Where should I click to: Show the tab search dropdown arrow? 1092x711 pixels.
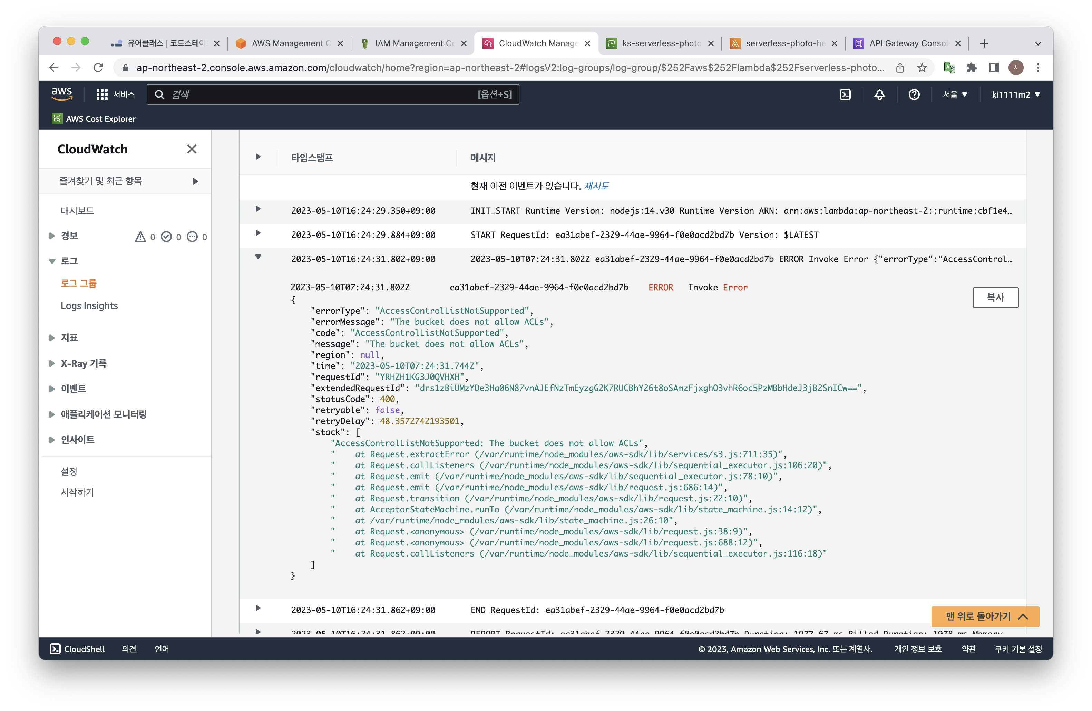coord(1038,43)
